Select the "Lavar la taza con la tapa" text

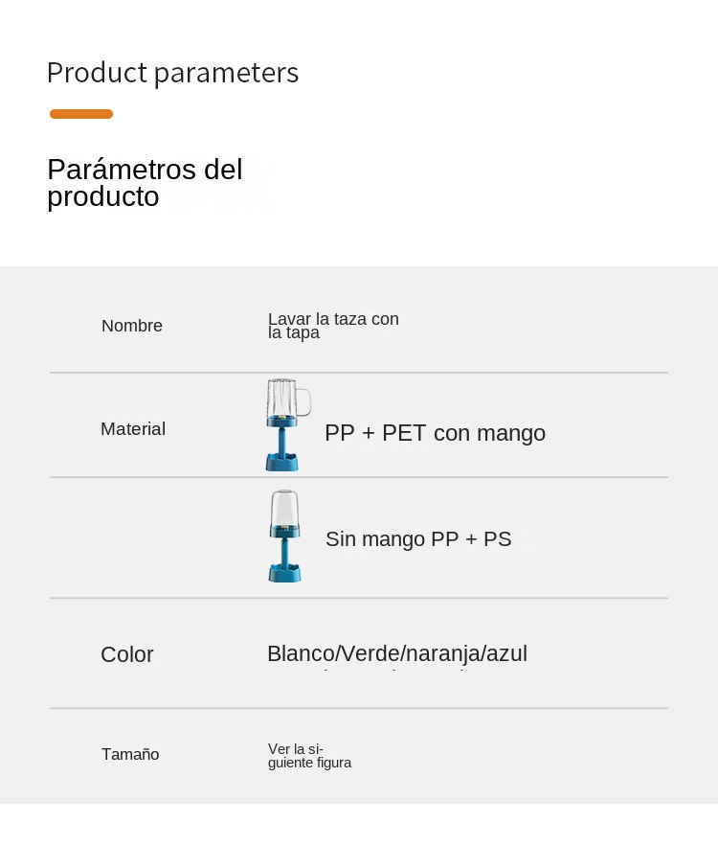click(x=332, y=326)
